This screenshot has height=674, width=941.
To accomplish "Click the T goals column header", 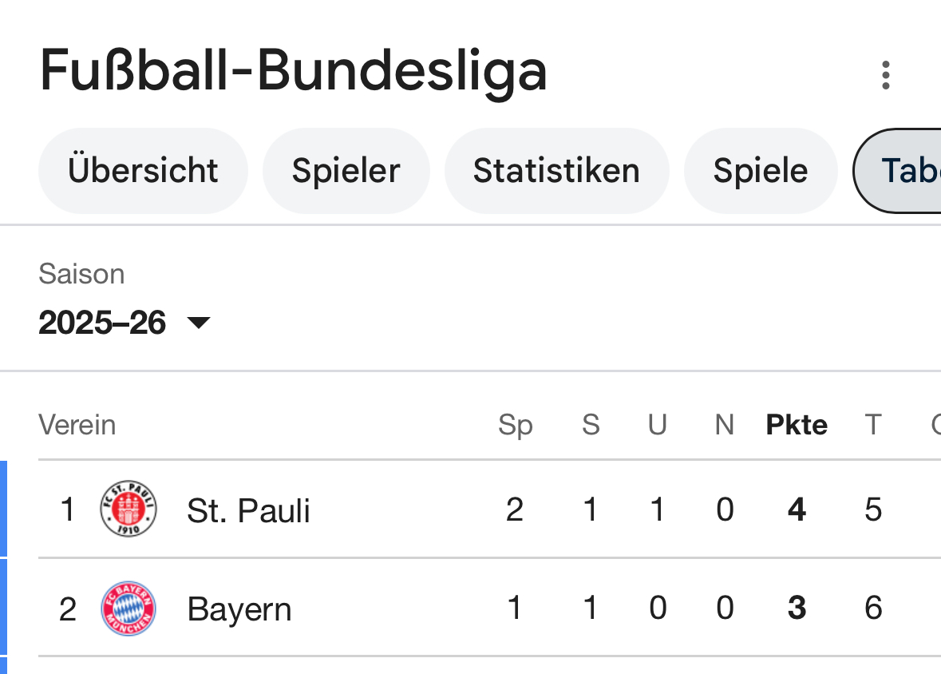I will tap(873, 425).
